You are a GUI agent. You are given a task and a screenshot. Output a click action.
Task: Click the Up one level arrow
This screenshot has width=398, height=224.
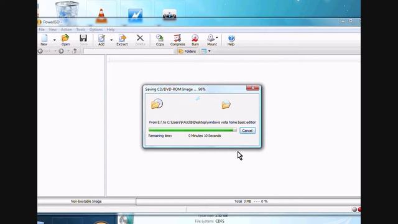point(75,51)
